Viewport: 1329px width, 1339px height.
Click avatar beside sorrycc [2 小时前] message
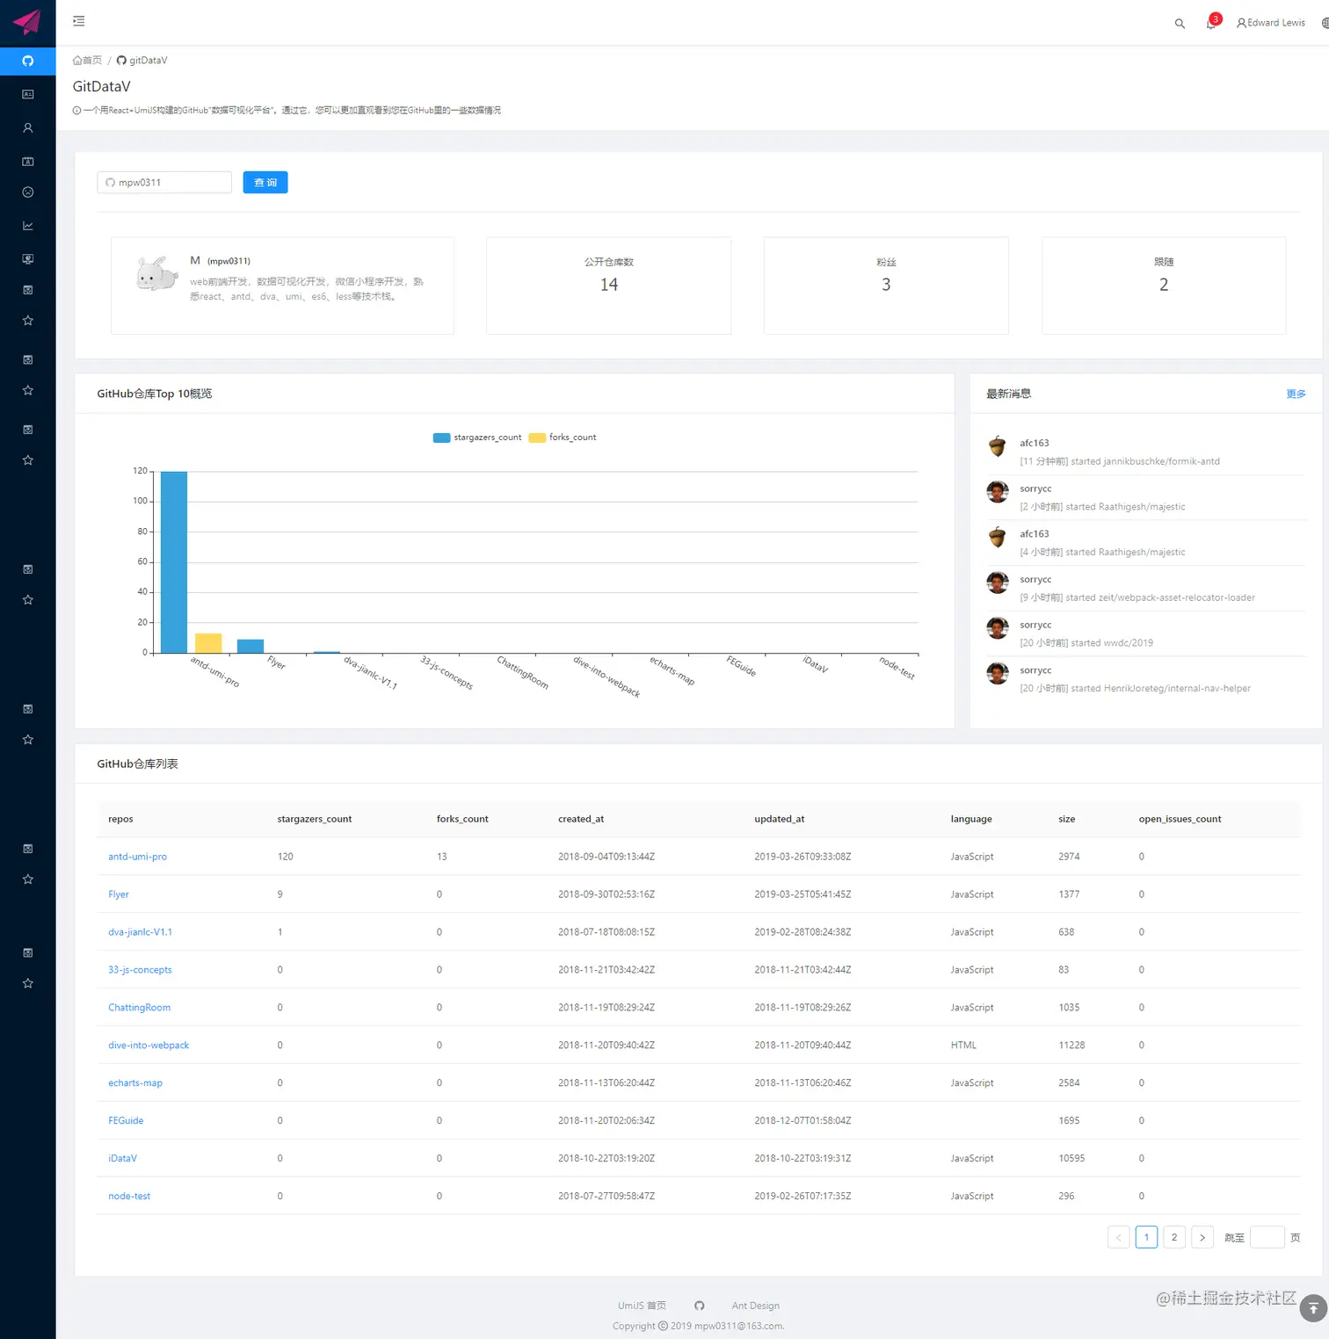click(x=998, y=492)
